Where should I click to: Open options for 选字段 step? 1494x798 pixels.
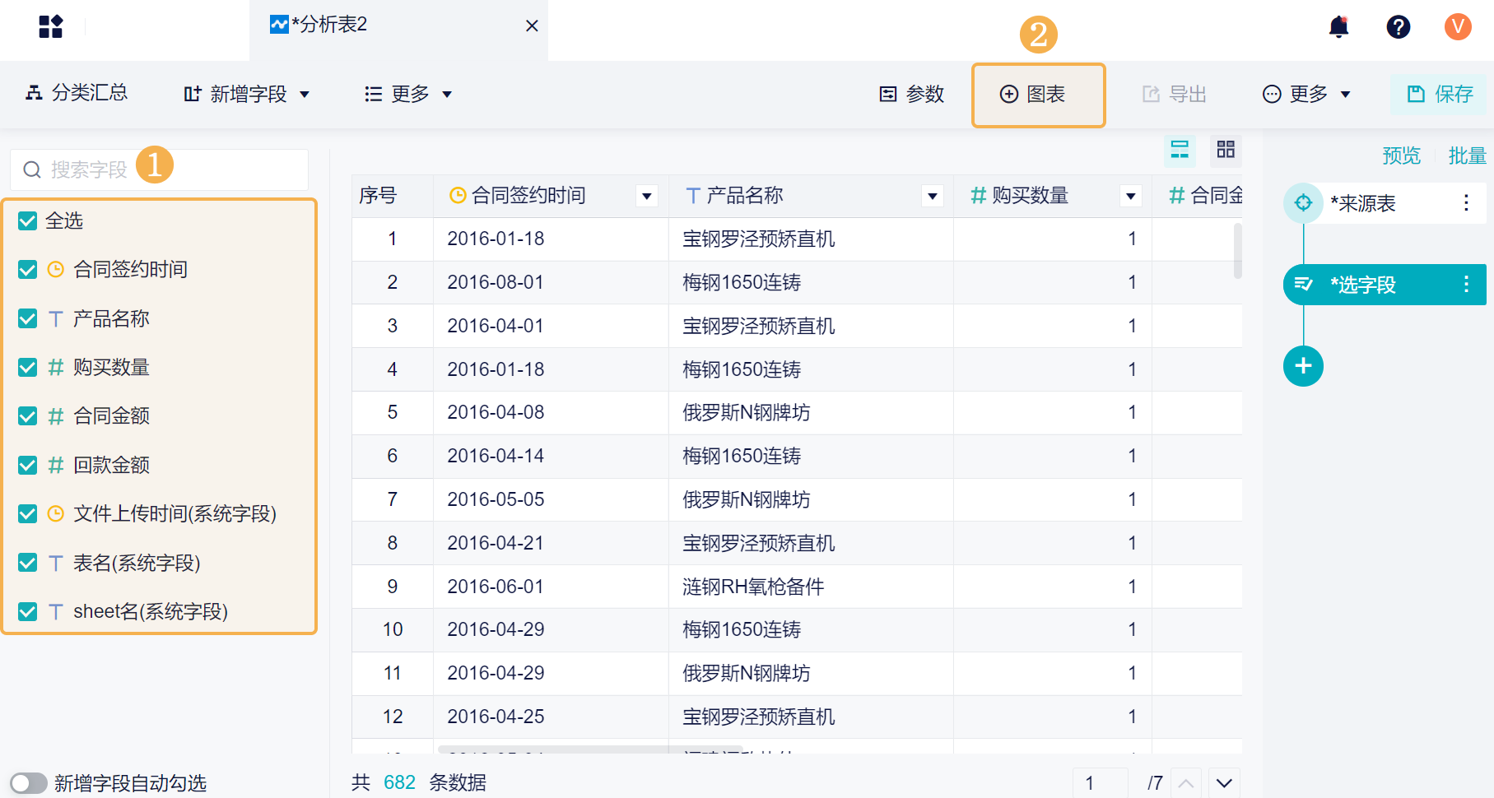pyautogui.click(x=1466, y=285)
